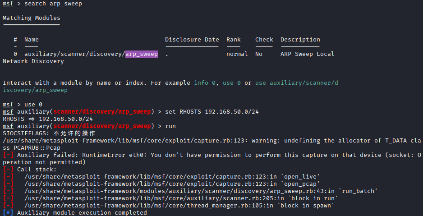This screenshot has height=216, width=423.
Task: Click the 'ss PCAPRUB::Pcap' text
Action: [32, 148]
